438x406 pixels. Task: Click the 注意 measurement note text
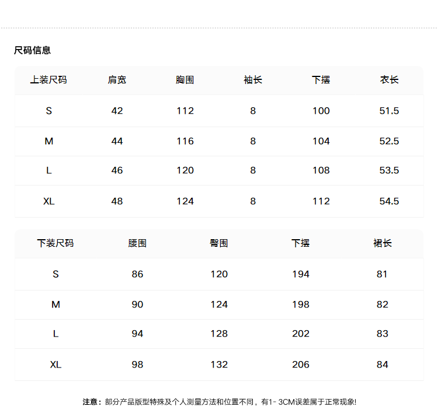[x=219, y=402]
